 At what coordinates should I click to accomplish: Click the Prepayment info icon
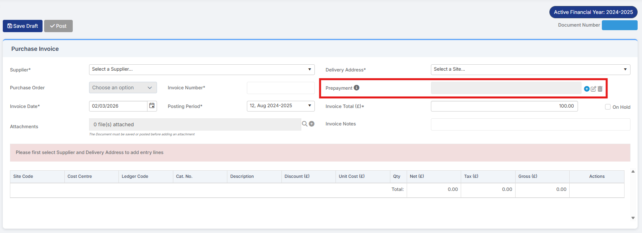pyautogui.click(x=357, y=88)
